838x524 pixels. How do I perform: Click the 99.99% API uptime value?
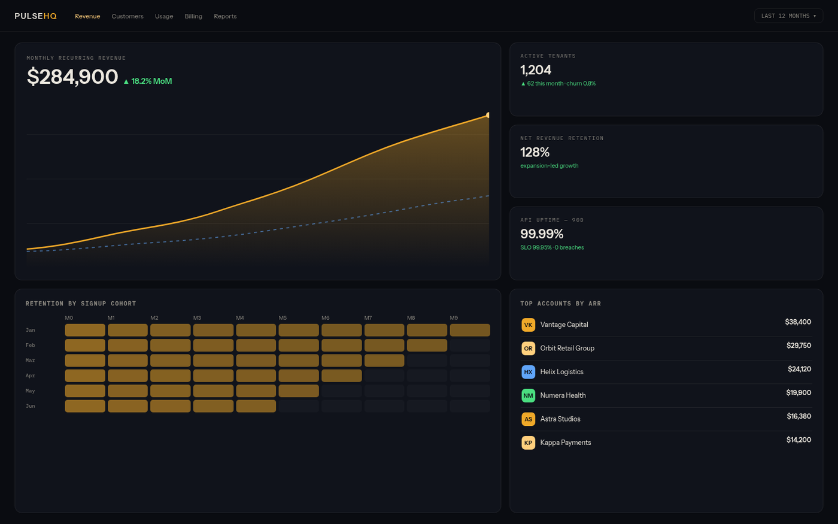[542, 234]
